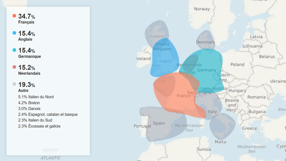The width and height of the screenshot is (286, 161).
Task: Select the Germanique ethnicity label
Action: pos(30,56)
